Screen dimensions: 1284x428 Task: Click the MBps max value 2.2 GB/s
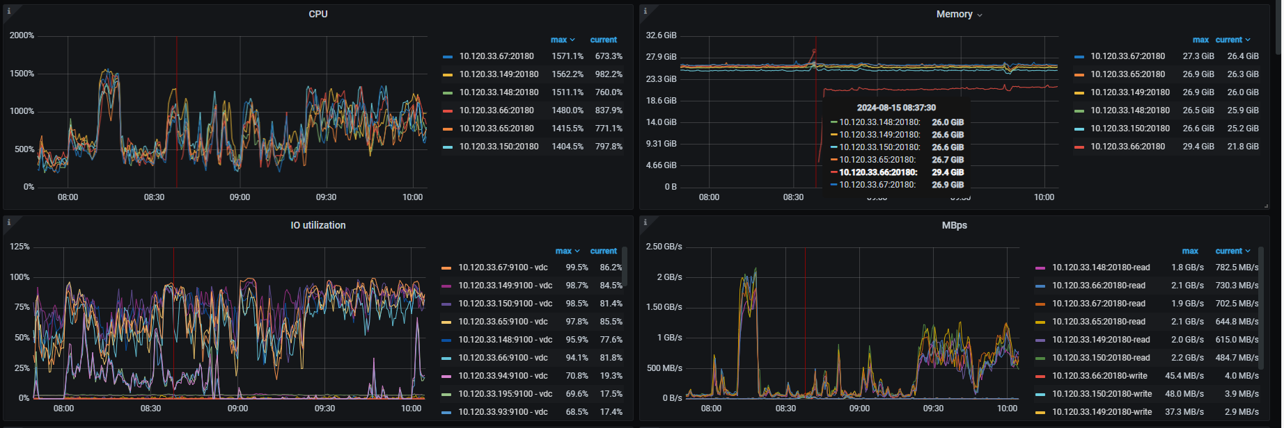pos(1187,358)
